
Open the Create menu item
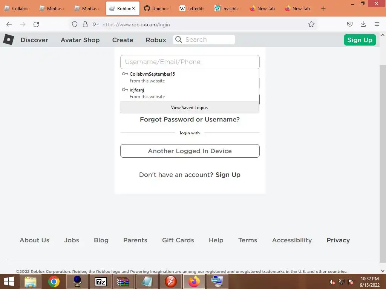click(x=123, y=40)
